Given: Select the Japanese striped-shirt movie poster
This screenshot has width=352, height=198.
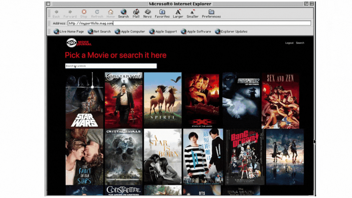Looking at the screenshot, I should [x=203, y=157].
